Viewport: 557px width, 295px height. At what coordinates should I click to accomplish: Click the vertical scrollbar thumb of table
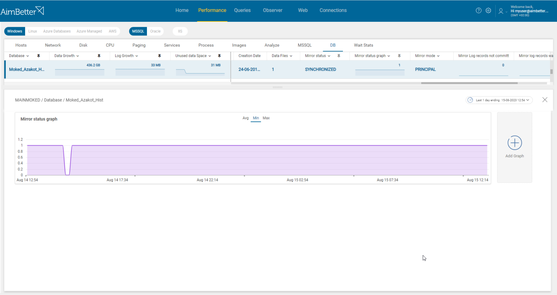pos(551,72)
